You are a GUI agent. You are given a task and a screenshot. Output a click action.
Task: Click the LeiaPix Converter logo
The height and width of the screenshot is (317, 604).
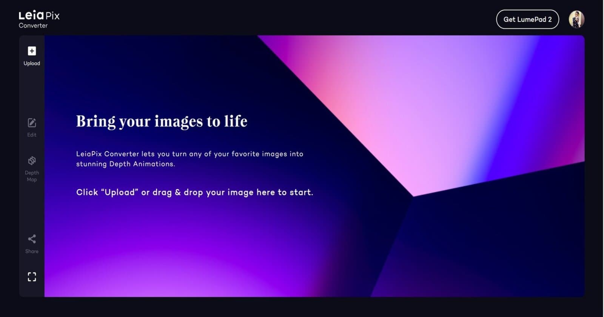(39, 19)
